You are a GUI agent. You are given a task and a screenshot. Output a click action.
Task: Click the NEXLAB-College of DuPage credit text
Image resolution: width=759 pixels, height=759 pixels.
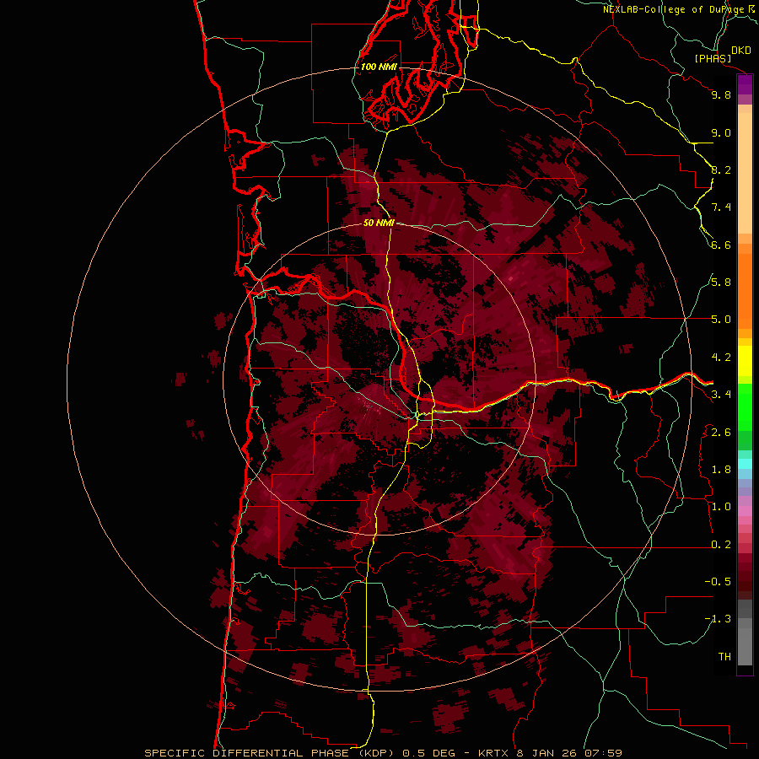674,9
